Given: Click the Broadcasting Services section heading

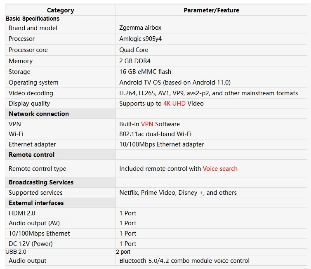Looking at the screenshot, I should coord(41,182).
